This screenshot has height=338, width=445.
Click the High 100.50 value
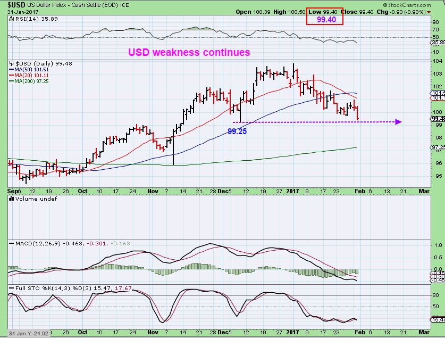(289, 12)
